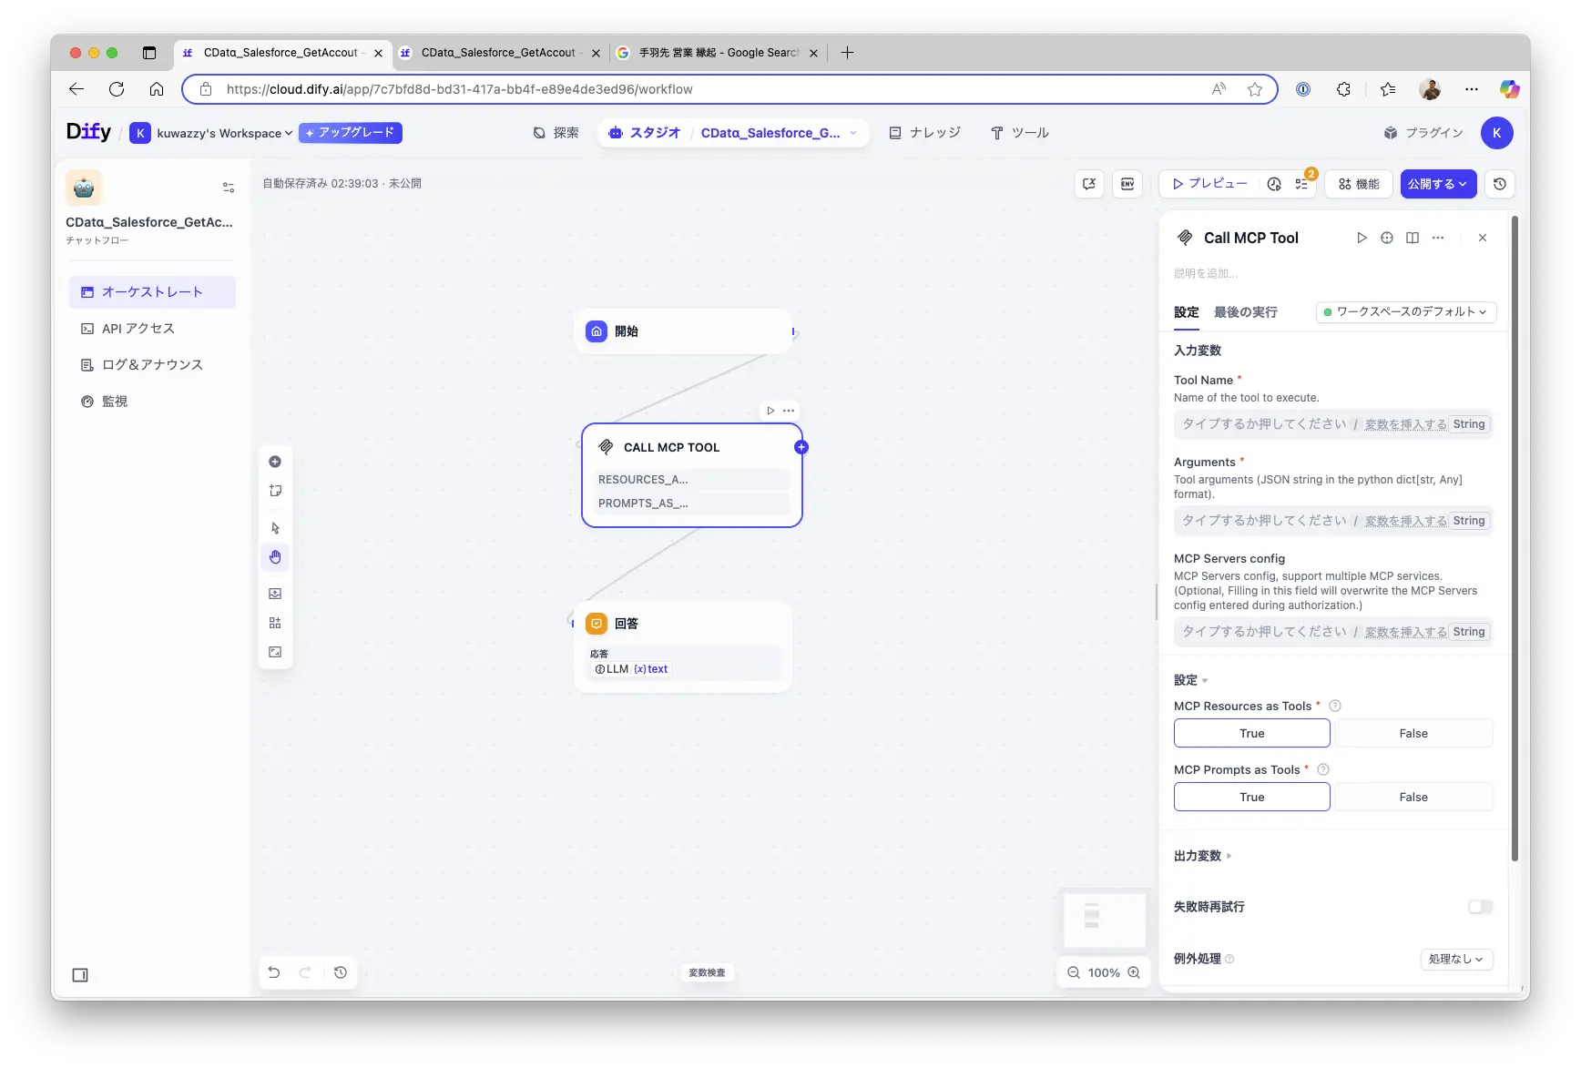Open the ワークスペースのデフォルト dropdown
This screenshot has height=1068, width=1581.
pos(1406,312)
